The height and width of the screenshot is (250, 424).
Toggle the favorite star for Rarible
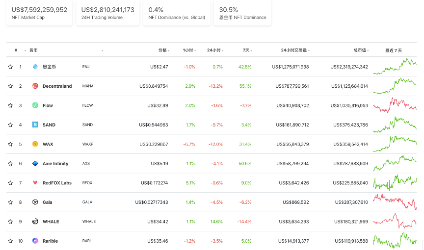click(x=10, y=241)
